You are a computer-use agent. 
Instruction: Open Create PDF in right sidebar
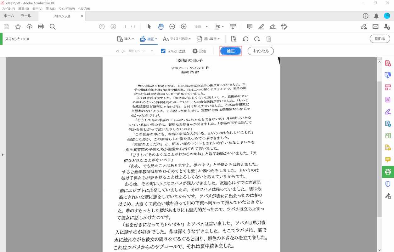[388, 63]
